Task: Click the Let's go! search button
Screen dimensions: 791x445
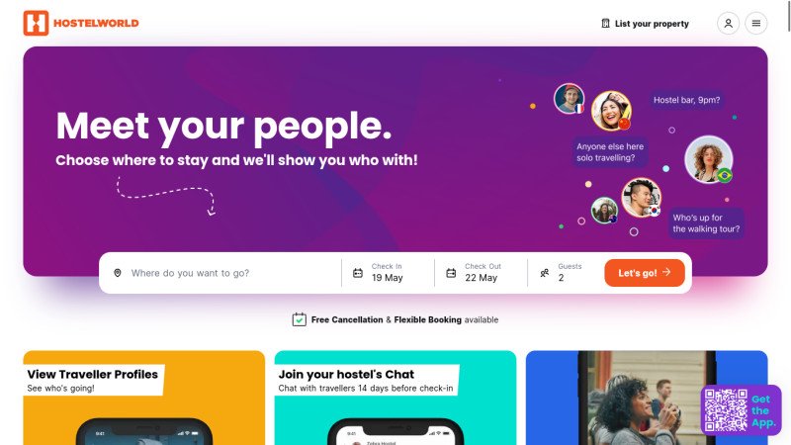Action: click(x=645, y=273)
